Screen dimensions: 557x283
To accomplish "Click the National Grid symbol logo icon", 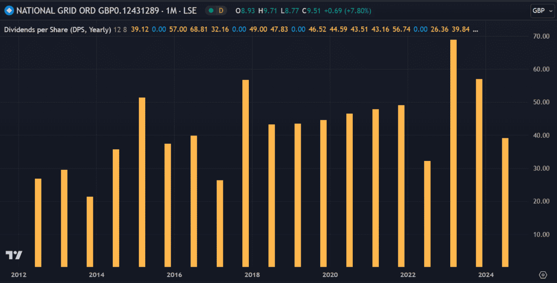I will (x=8, y=10).
